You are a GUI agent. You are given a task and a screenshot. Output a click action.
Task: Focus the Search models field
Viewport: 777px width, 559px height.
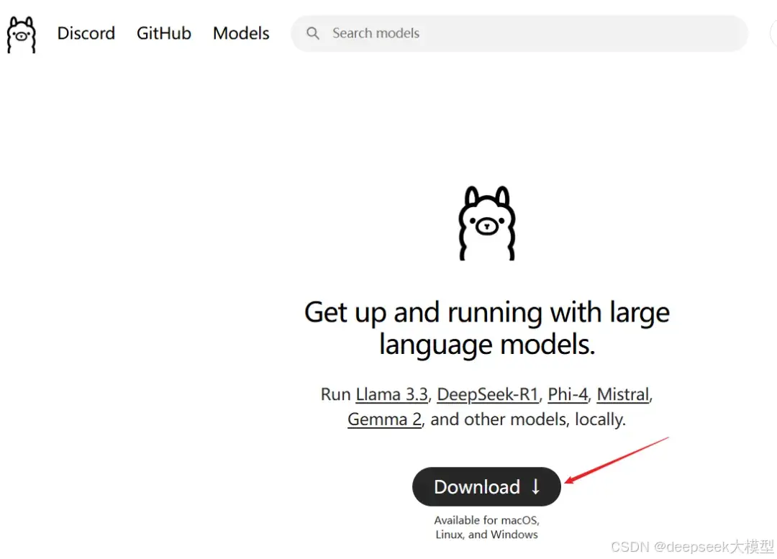click(519, 33)
